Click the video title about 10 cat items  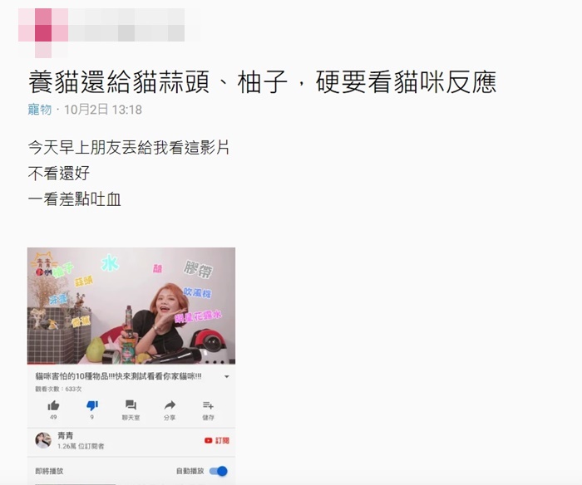click(x=118, y=376)
